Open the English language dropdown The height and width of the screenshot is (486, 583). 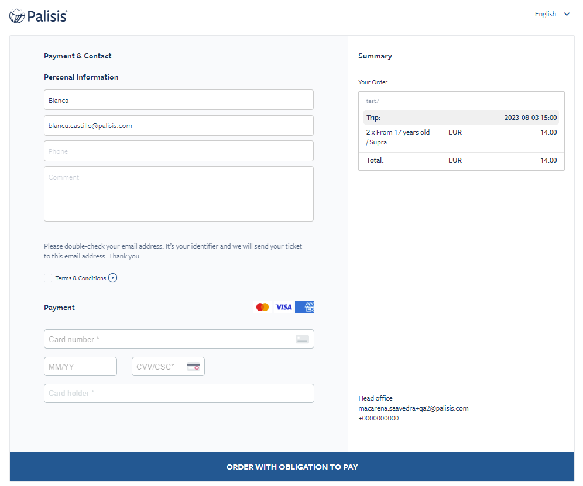(552, 14)
